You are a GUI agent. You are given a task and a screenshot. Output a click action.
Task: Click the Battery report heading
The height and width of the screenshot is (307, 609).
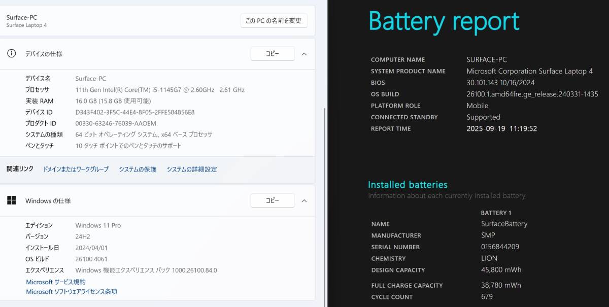444,22
